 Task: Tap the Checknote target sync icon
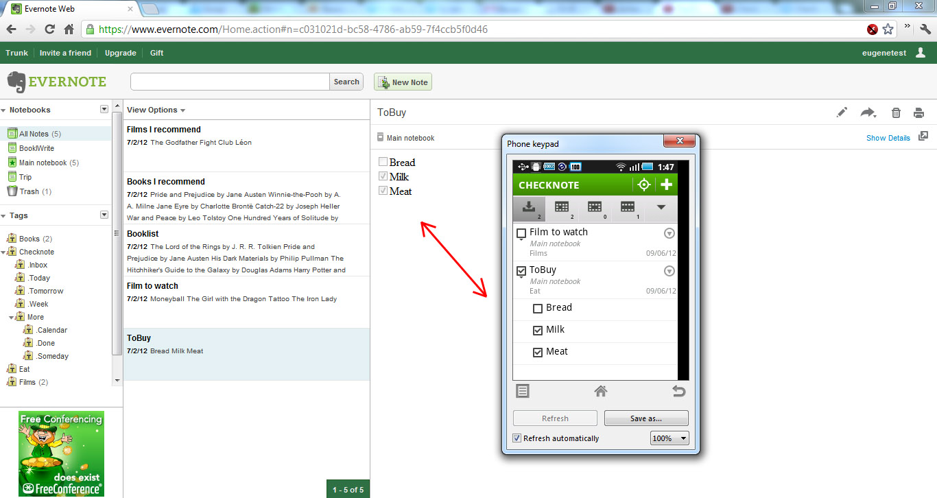643,185
